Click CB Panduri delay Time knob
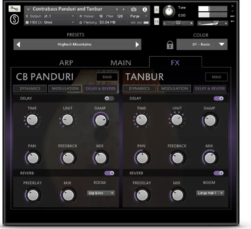Image resolution: width=251 pixels, height=229 pixels. (x=32, y=120)
